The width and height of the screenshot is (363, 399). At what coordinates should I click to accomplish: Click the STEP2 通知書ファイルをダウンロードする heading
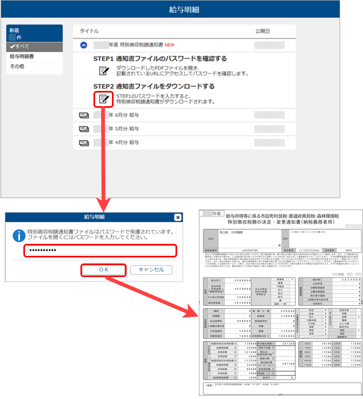click(154, 87)
